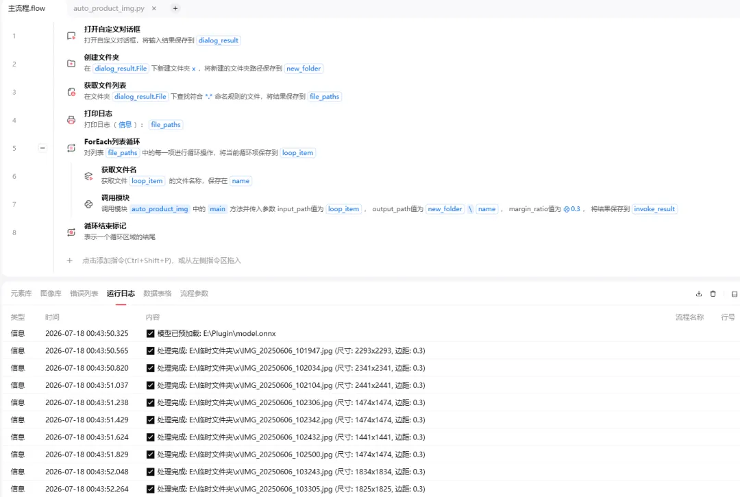Click the ForEach列表循环 step title
The width and height of the screenshot is (740, 497).
point(112,142)
